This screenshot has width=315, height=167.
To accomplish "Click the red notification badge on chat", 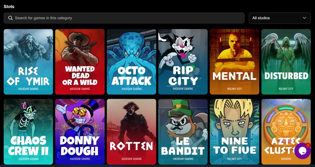I will [x=308, y=145].
